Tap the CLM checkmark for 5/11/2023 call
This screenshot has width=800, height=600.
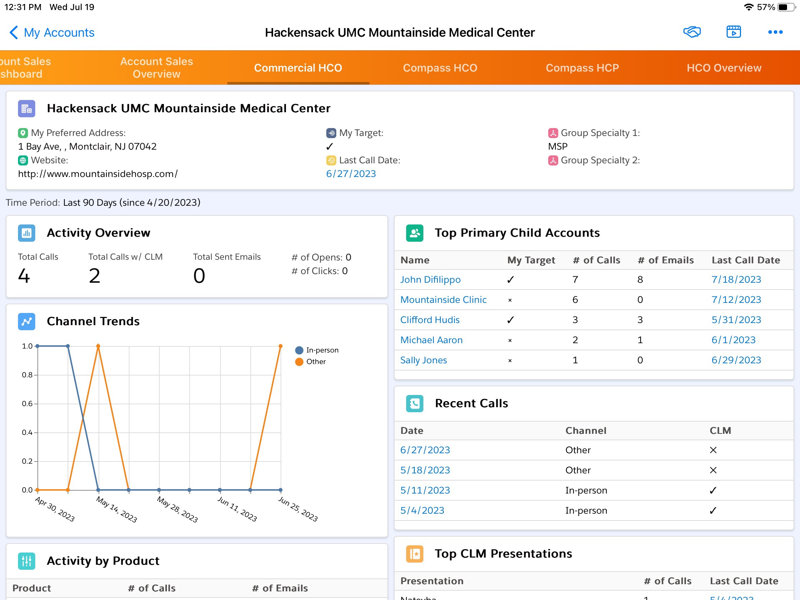tap(713, 490)
